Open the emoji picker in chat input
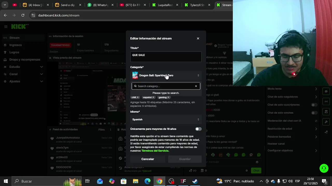332x186 pixels. pos(257,162)
